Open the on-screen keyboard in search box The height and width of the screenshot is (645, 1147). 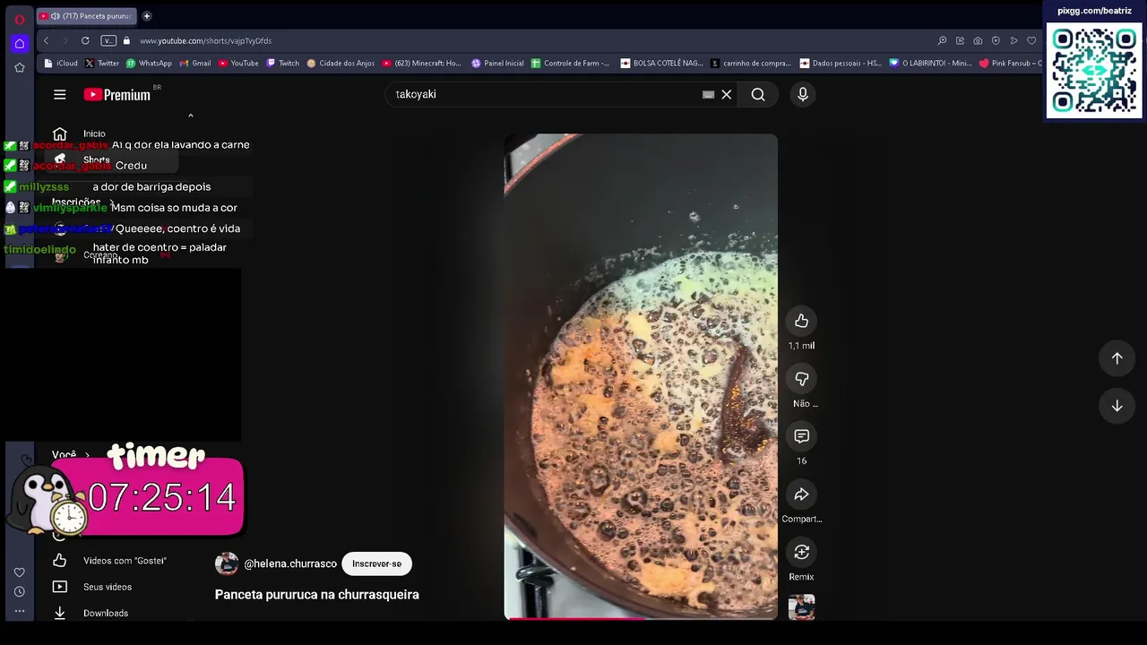pos(709,94)
